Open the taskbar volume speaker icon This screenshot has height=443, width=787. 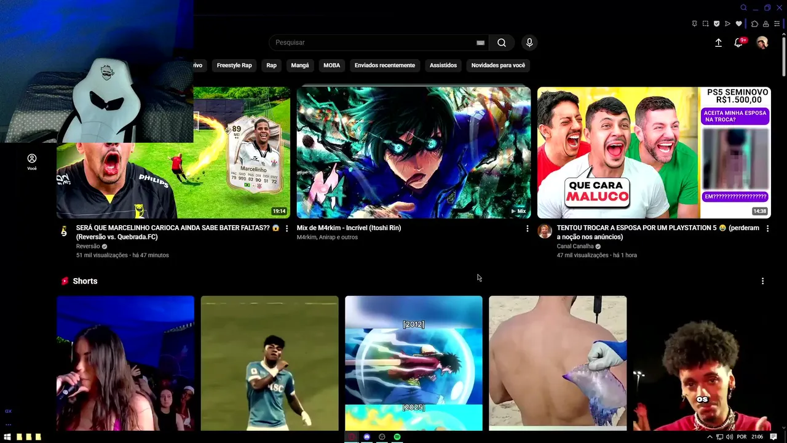[x=729, y=437]
